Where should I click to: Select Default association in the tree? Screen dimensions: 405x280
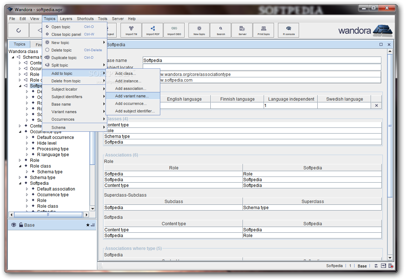(x=56, y=189)
